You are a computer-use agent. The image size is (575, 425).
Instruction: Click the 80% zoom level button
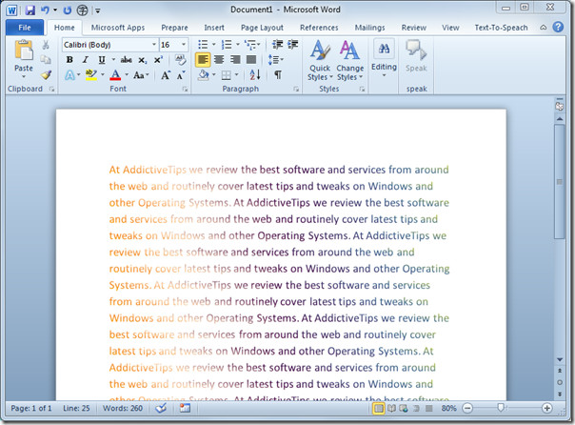(x=448, y=408)
